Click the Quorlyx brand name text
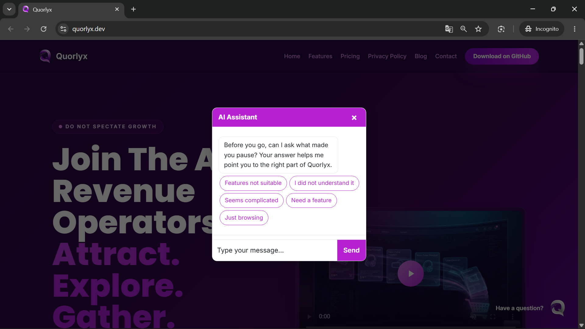This screenshot has width=585, height=329. [x=72, y=56]
